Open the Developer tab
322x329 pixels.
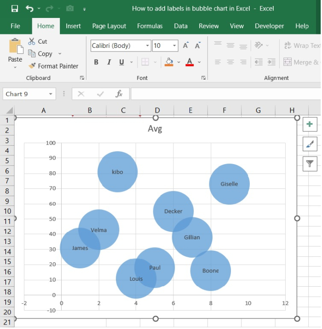click(270, 26)
